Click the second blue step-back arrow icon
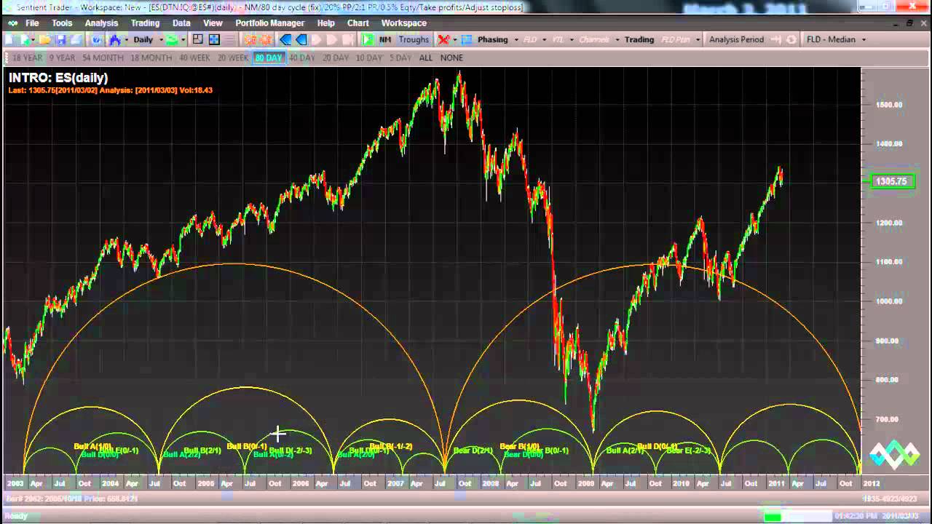This screenshot has width=932, height=524. click(301, 39)
